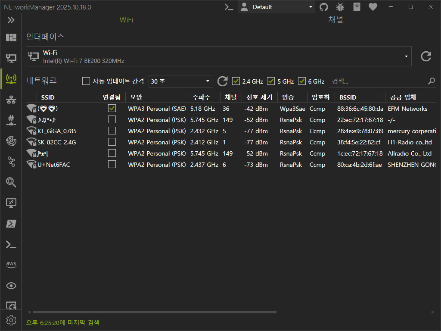Switch to the WiFi tab
The image size is (441, 331).
pos(126,20)
